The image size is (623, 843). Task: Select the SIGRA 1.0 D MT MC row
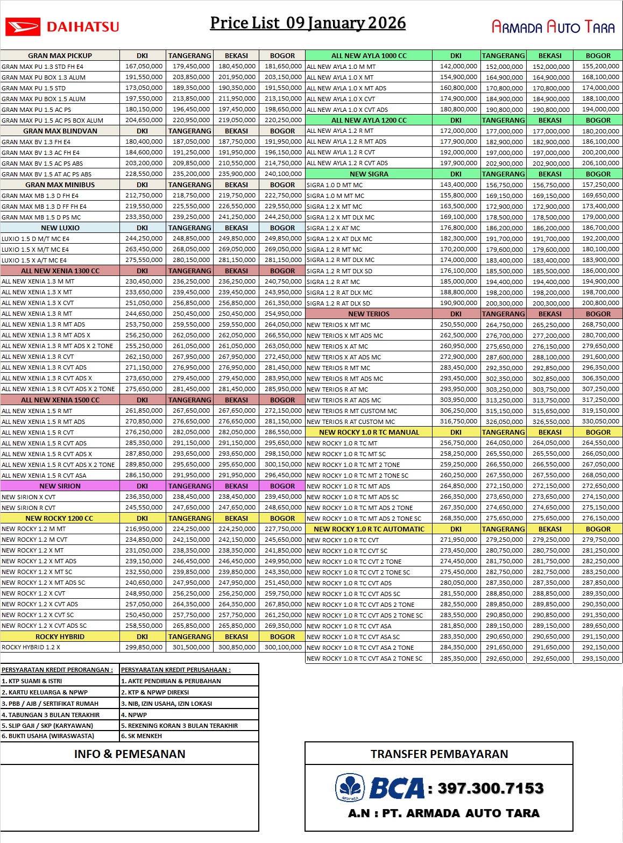pyautogui.click(x=335, y=185)
